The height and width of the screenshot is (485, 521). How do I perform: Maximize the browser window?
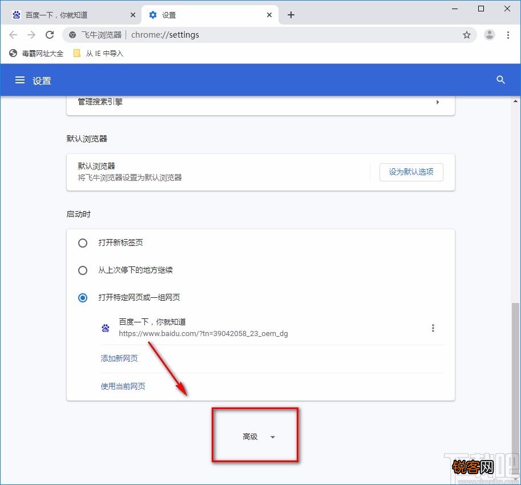point(481,9)
